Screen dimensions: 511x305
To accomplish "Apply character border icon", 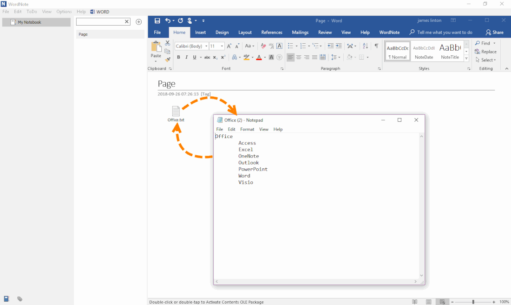I will tap(279, 46).
